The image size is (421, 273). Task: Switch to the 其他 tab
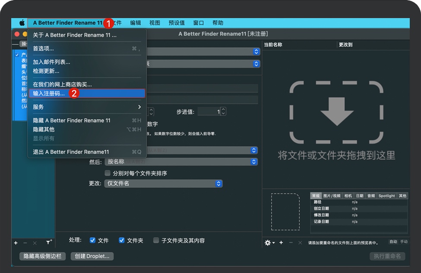tap(402, 195)
